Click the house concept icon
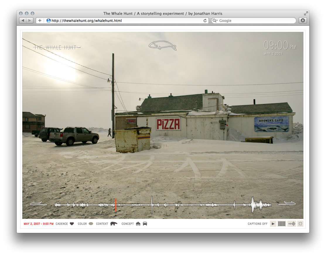This screenshot has width=326, height=256. click(x=138, y=224)
